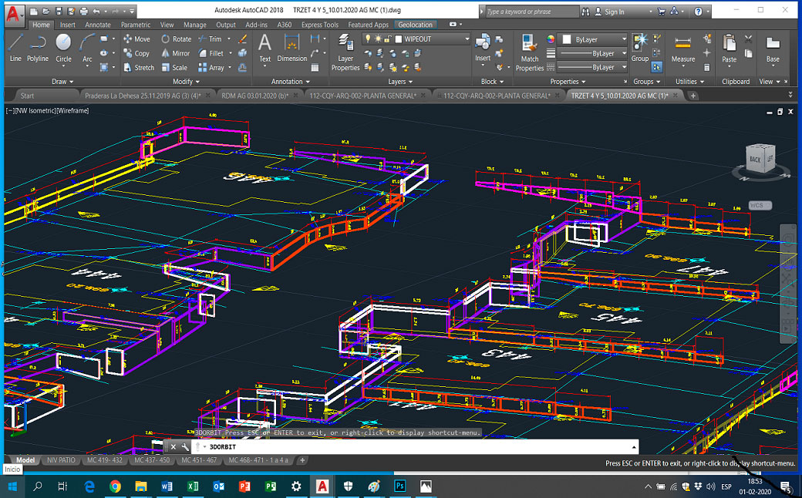The image size is (802, 498).
Task: Open the WIPEOUT layer dropdown list
Action: [x=467, y=39]
